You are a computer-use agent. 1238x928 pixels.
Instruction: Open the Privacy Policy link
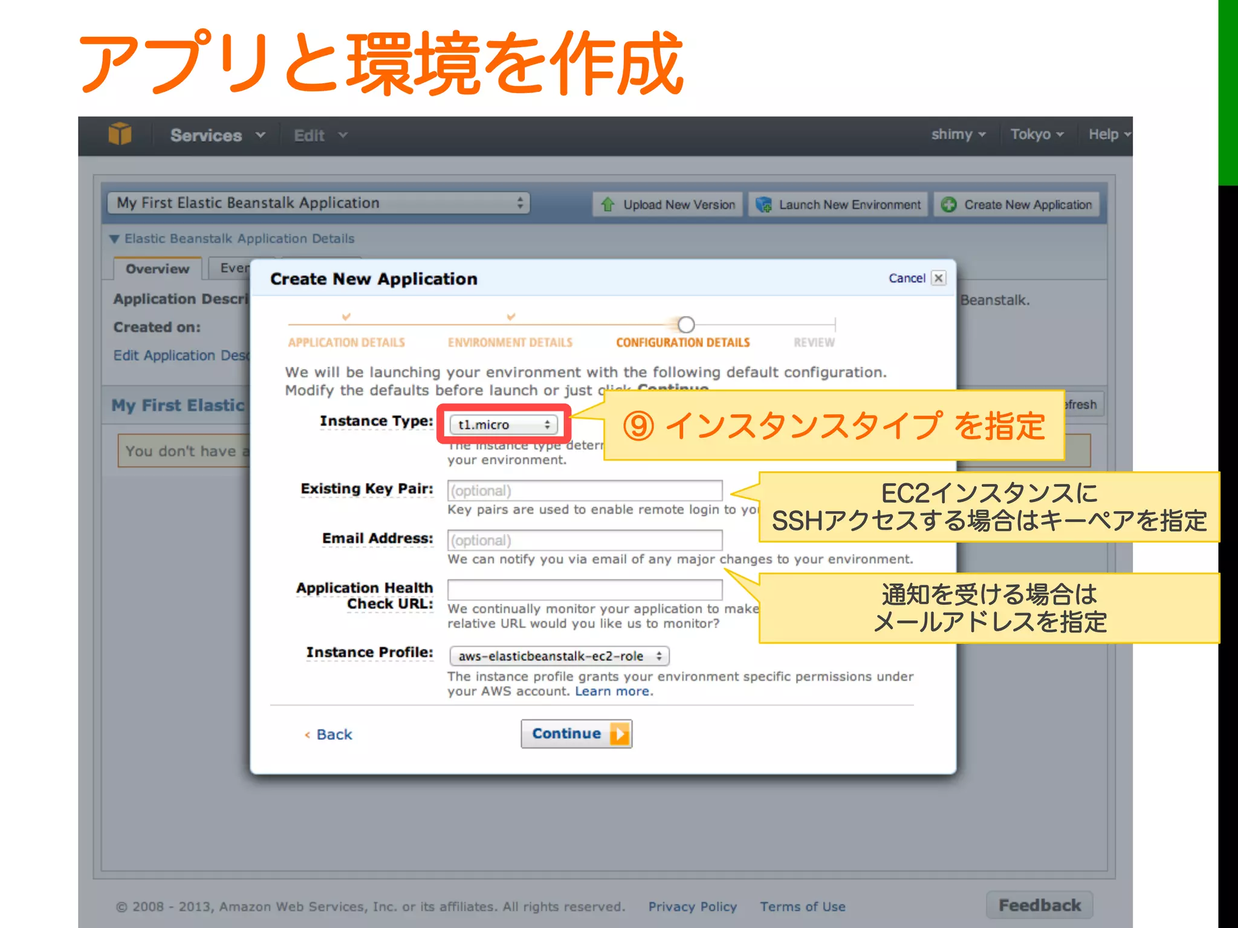pos(693,907)
